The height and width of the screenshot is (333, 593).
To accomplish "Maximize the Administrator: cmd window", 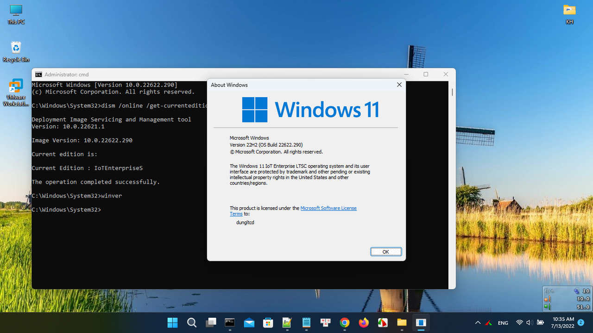I will (x=426, y=74).
